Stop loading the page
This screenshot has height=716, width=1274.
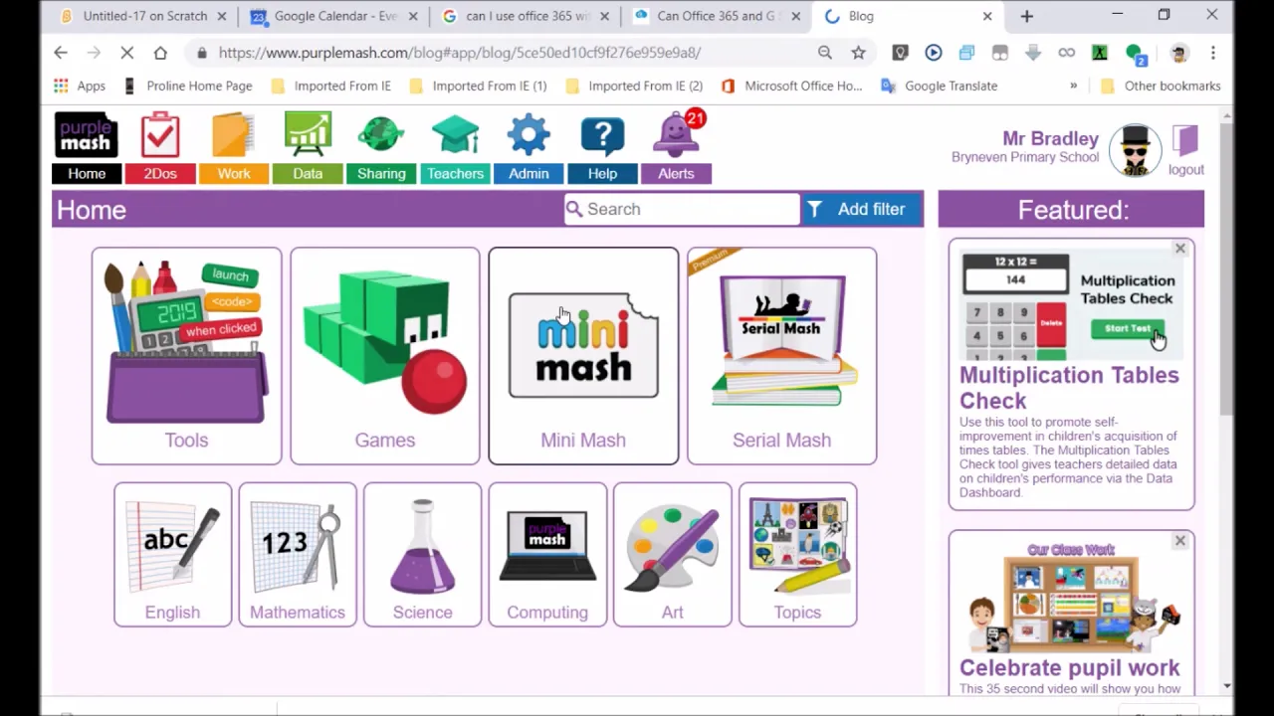[x=126, y=53]
